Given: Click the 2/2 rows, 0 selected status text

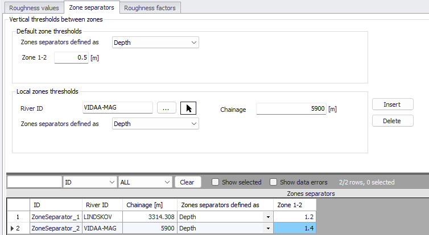Looking at the screenshot, I should coord(366,182).
